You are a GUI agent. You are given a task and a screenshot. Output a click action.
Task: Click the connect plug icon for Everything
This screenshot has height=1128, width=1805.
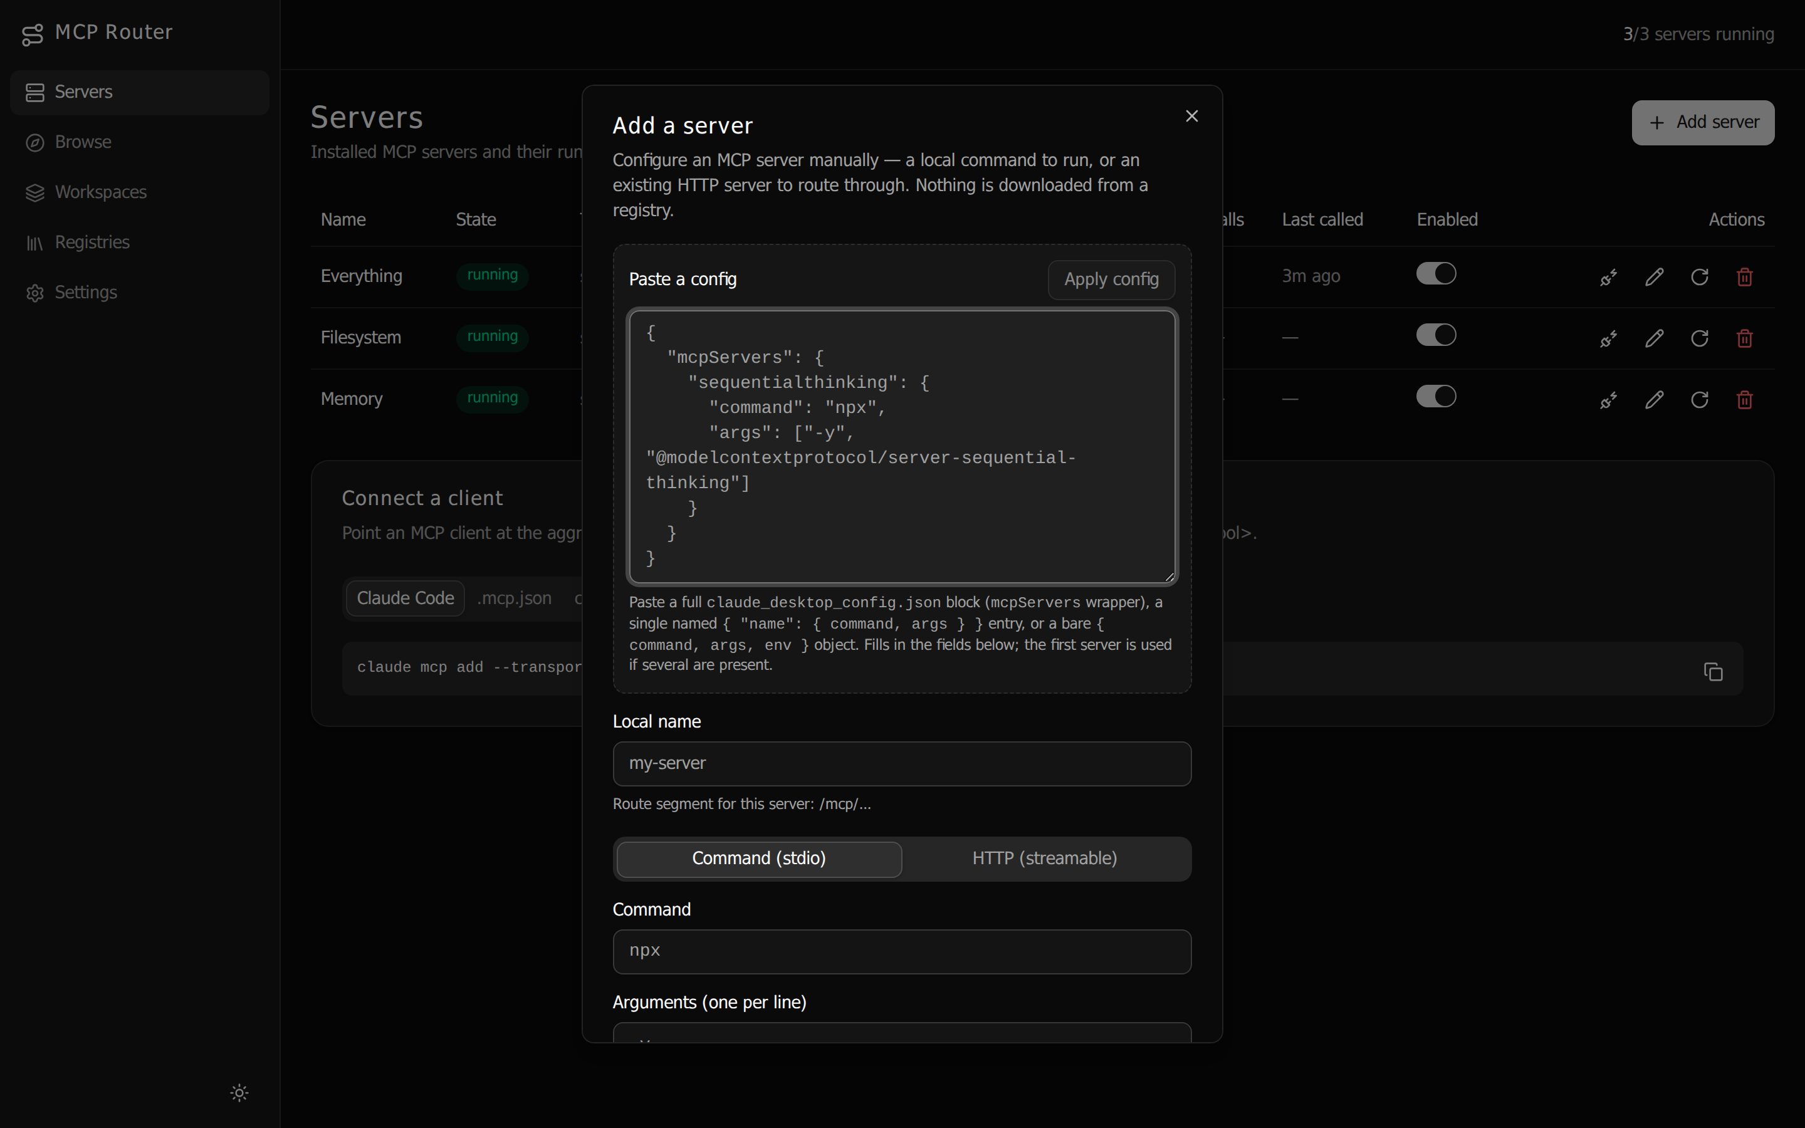[1609, 278]
